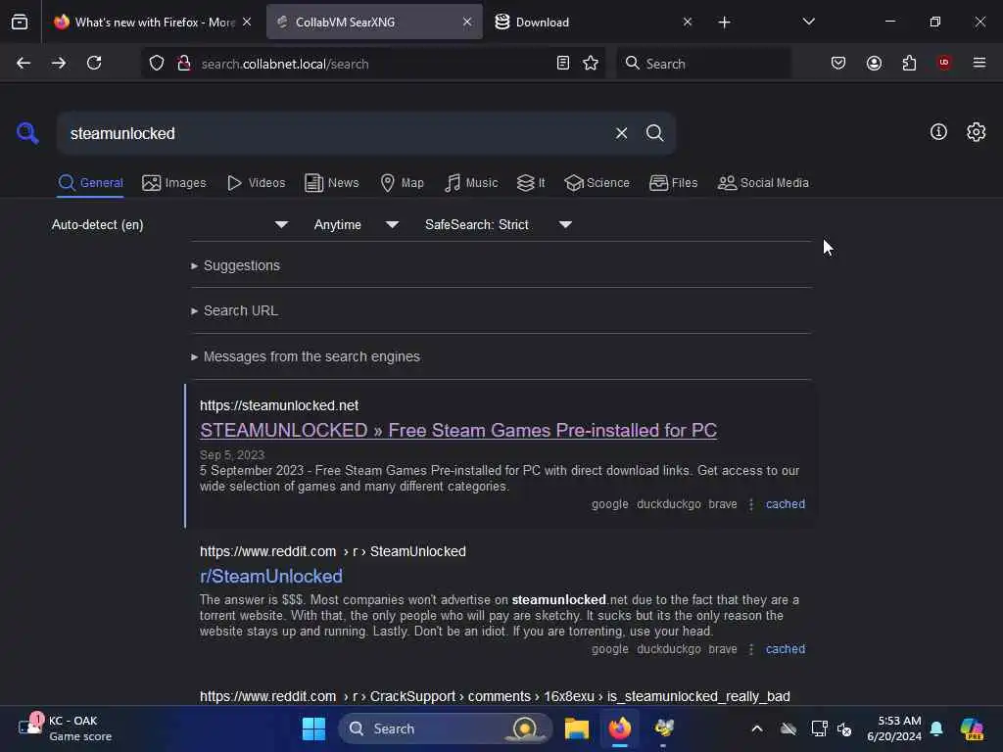Open the taskbar clock and date
The width and height of the screenshot is (1003, 752).
point(893,728)
